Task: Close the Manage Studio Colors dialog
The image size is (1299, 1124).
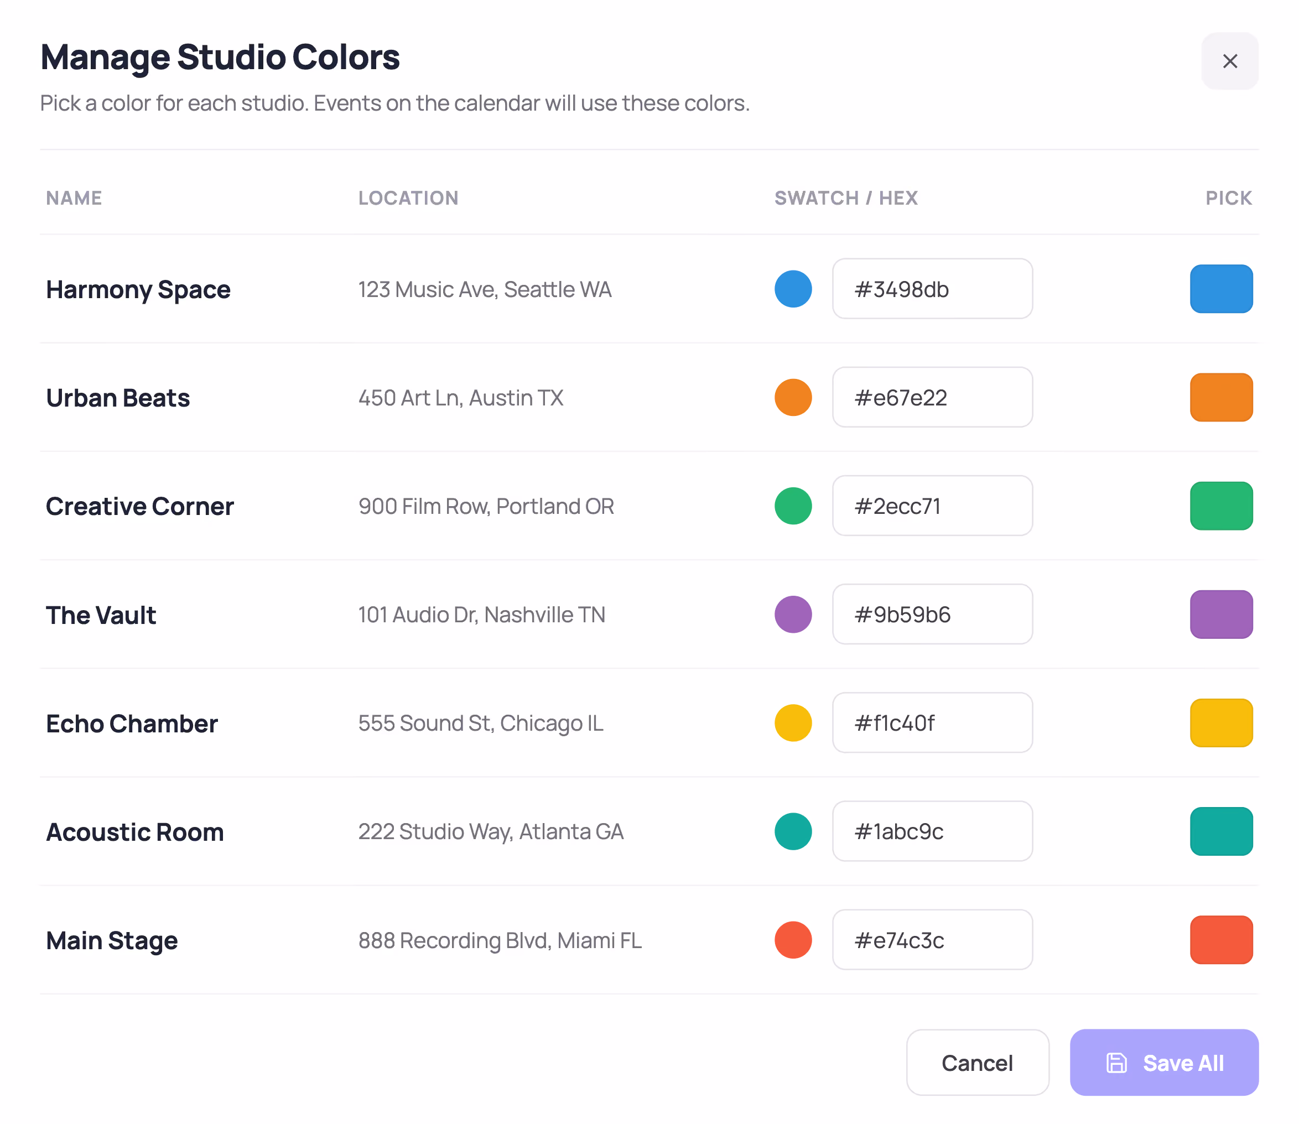Action: click(1229, 61)
